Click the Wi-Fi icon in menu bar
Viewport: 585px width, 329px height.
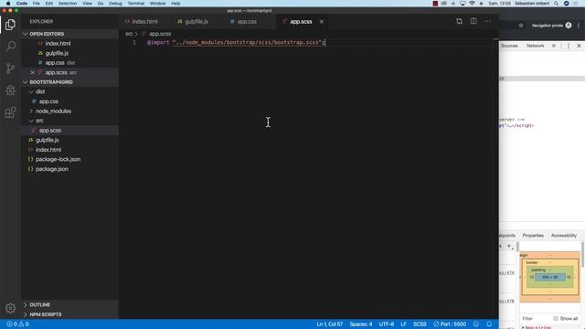(472, 4)
